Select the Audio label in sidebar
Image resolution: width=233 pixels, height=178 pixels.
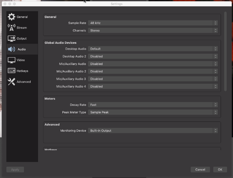pyautogui.click(x=22, y=49)
